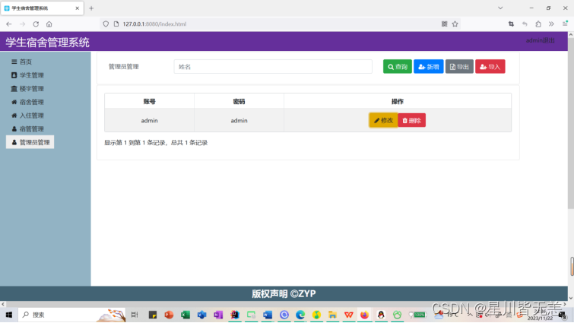574x323 pixels.
Task: Click the yellow 修改 button for admin
Action: pos(383,120)
